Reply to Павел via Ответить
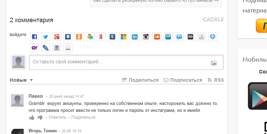 (57, 117)
